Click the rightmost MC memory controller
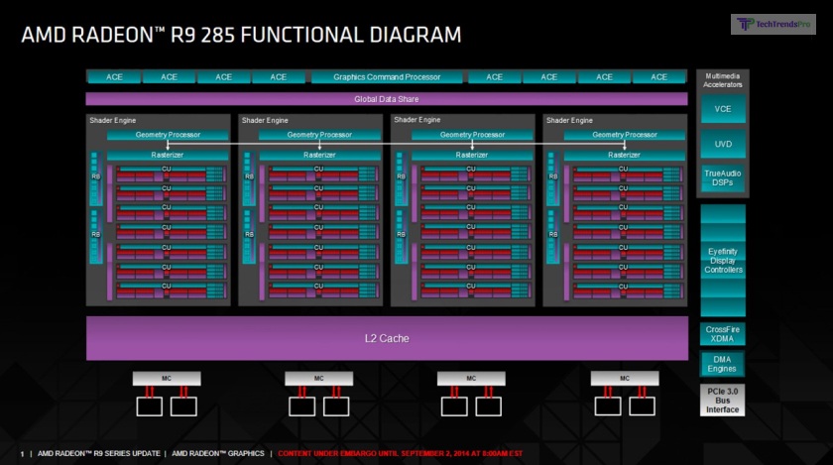Viewport: 833px width, 465px height. (625, 379)
